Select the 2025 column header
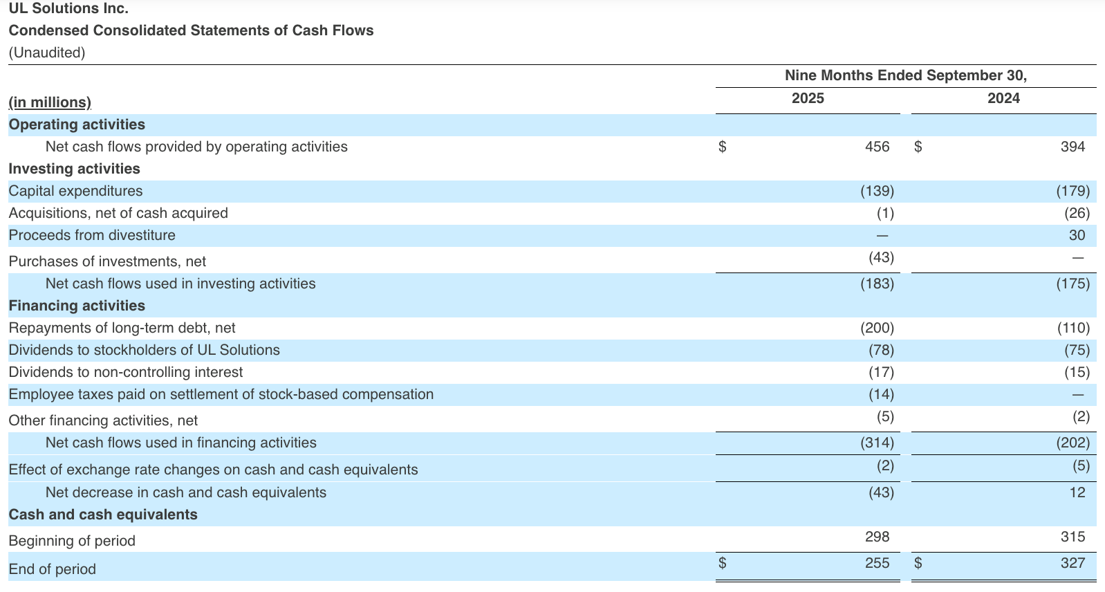Image resolution: width=1105 pixels, height=592 pixels. [808, 98]
